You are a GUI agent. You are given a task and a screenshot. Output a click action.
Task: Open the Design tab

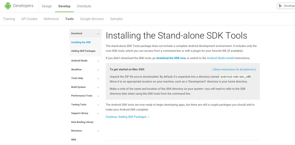(x=47, y=6)
